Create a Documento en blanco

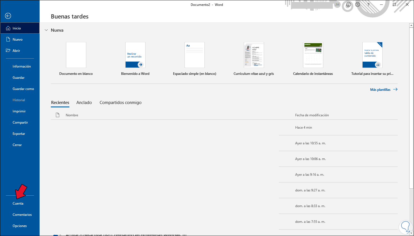click(x=76, y=59)
